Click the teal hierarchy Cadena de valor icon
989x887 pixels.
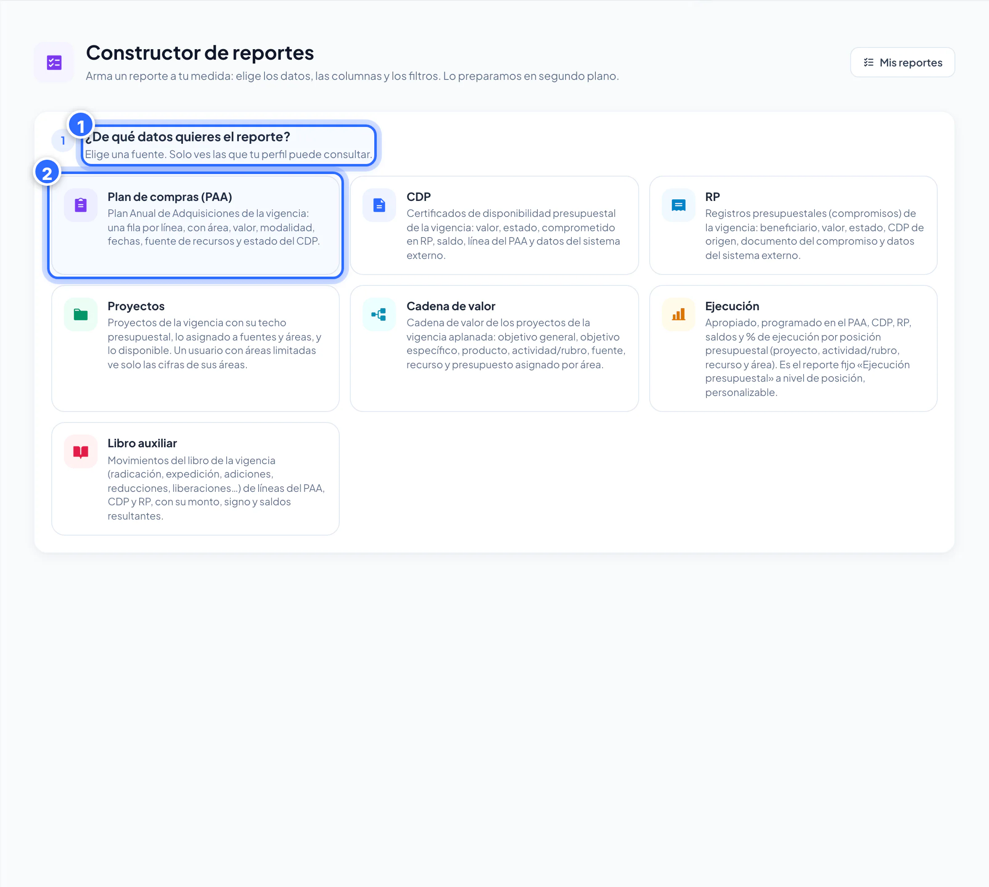pyautogui.click(x=379, y=314)
